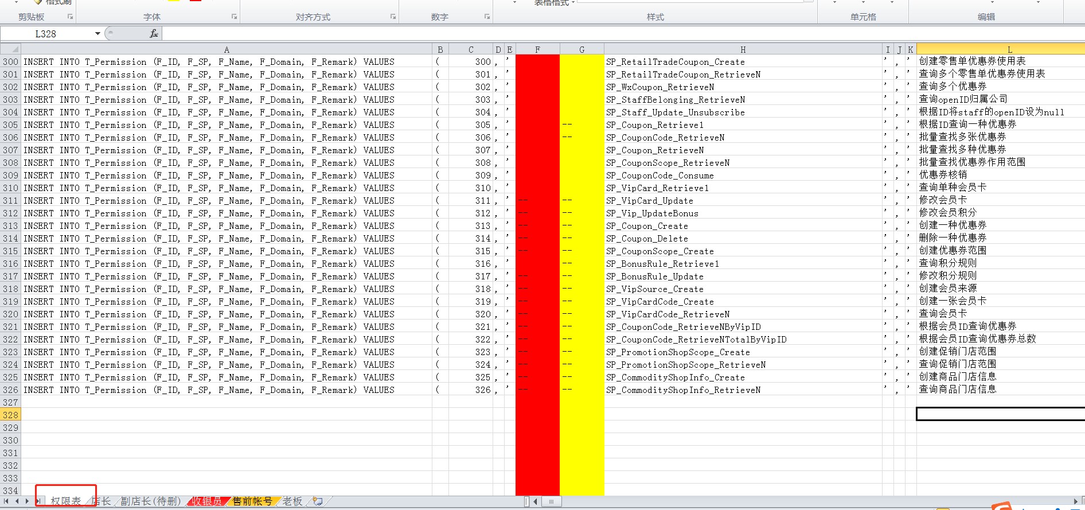The image size is (1085, 510).
Task: Insert a new worksheet with the tab icon
Action: pyautogui.click(x=317, y=501)
